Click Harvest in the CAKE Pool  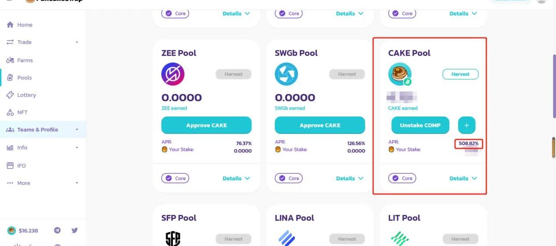tap(460, 74)
